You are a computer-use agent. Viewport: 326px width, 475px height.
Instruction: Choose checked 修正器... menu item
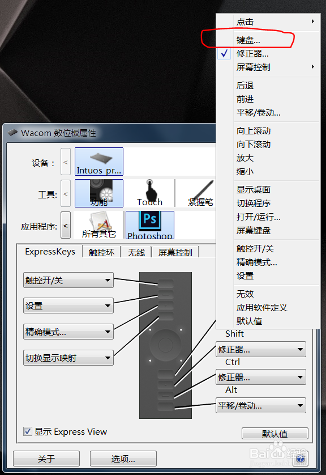tap(268, 53)
